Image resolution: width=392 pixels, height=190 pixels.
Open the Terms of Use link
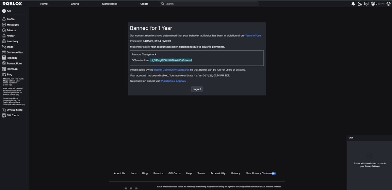(x=253, y=36)
